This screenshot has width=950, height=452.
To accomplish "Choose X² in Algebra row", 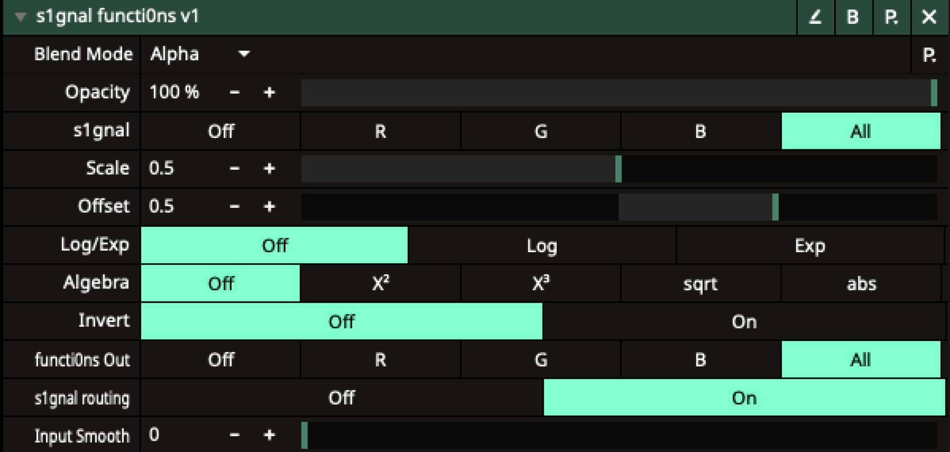I will coord(380,284).
